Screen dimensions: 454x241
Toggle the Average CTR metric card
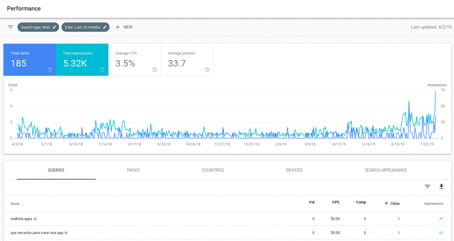pos(135,60)
